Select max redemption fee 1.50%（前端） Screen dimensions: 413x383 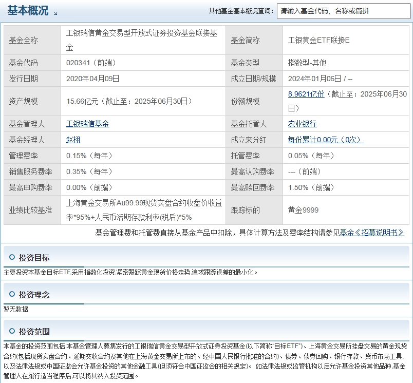click(311, 187)
